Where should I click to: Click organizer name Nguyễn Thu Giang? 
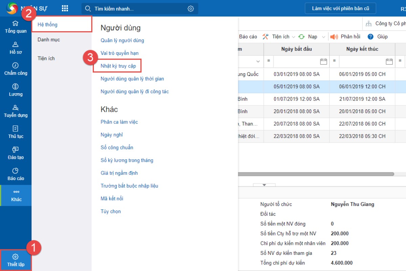pyautogui.click(x=353, y=204)
